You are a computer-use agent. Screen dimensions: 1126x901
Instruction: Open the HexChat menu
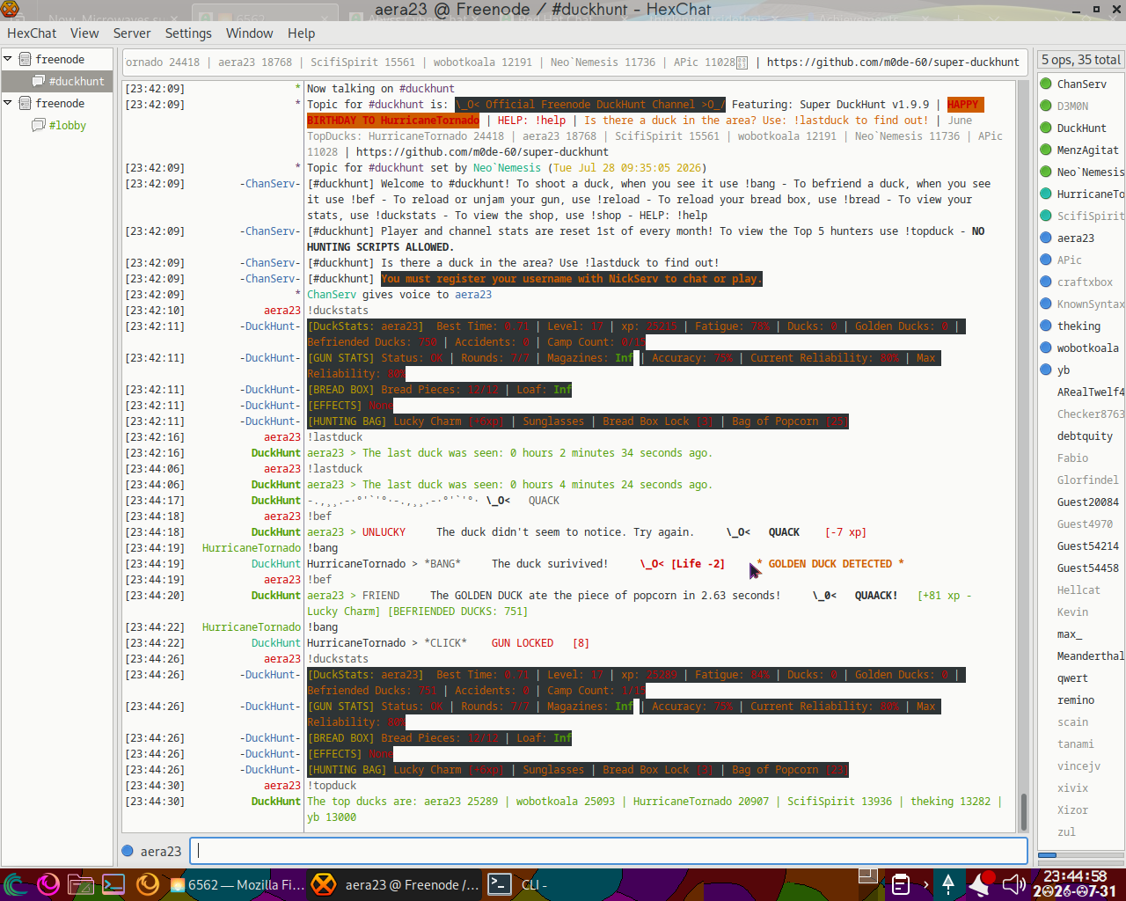tap(32, 33)
